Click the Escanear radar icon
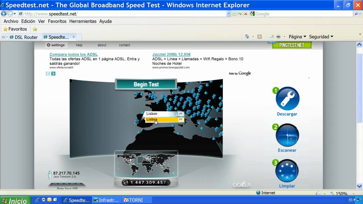Viewport: 363px width, 204px height. [x=287, y=135]
